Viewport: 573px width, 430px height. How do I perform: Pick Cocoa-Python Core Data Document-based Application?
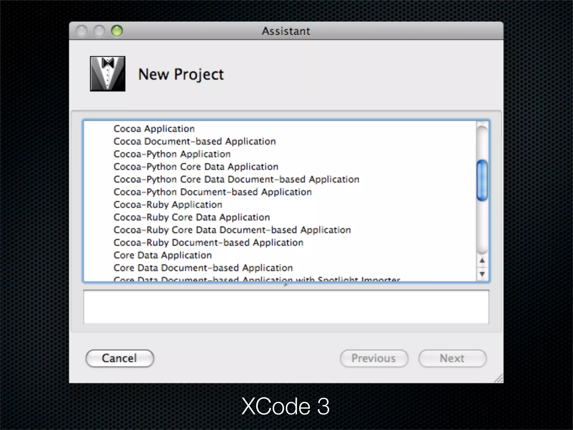[x=236, y=179]
